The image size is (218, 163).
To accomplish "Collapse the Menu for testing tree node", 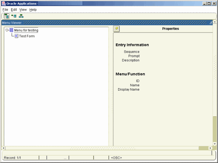I will (7, 30).
